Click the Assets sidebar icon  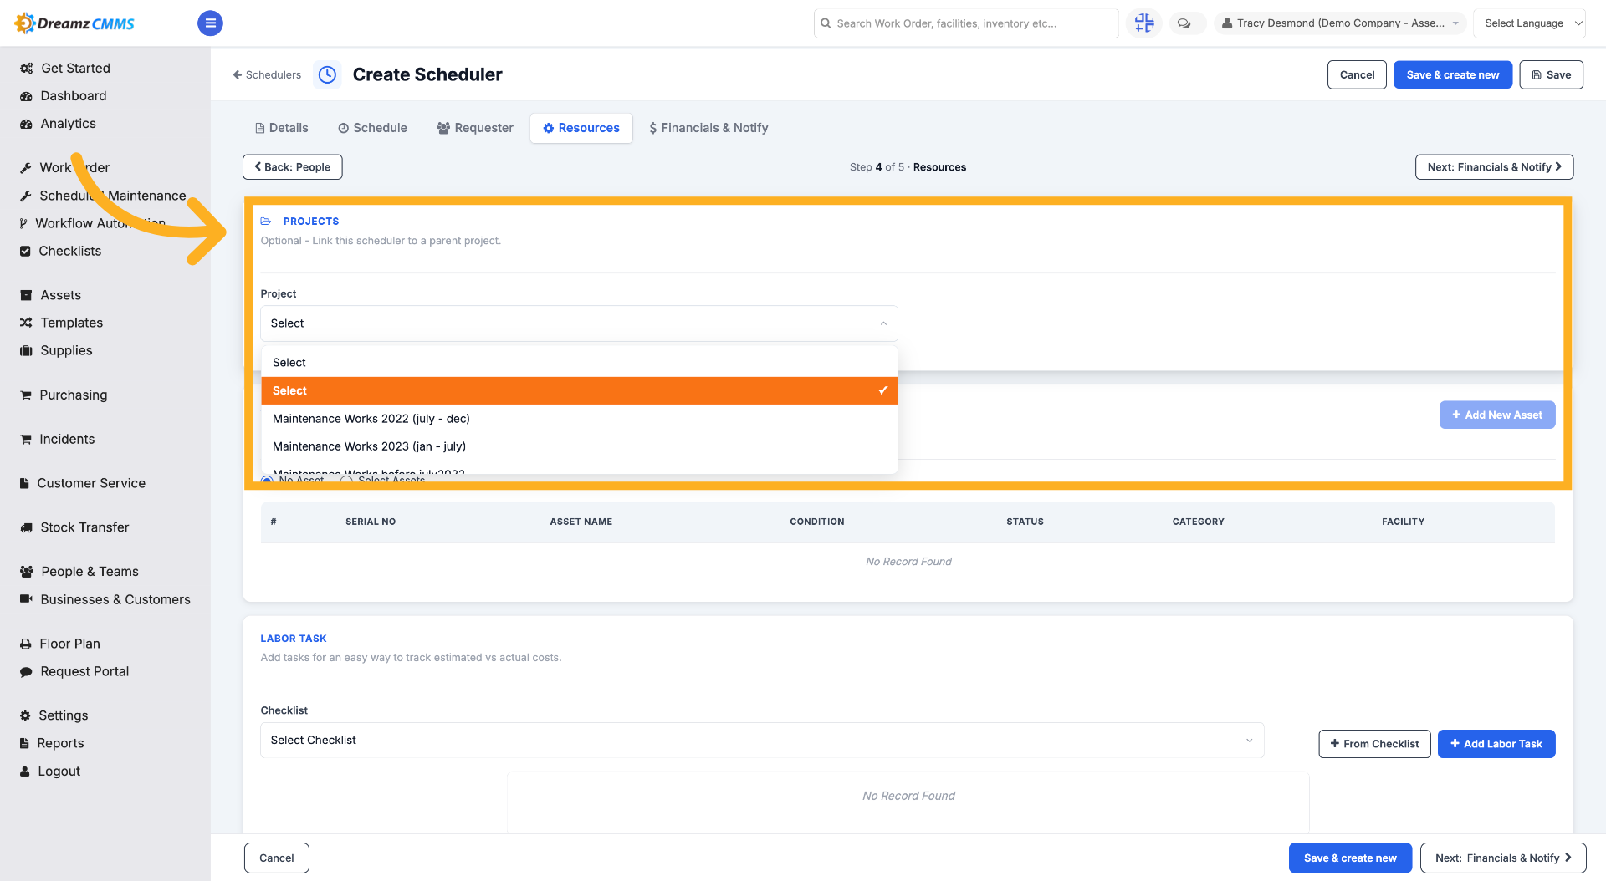coord(26,295)
